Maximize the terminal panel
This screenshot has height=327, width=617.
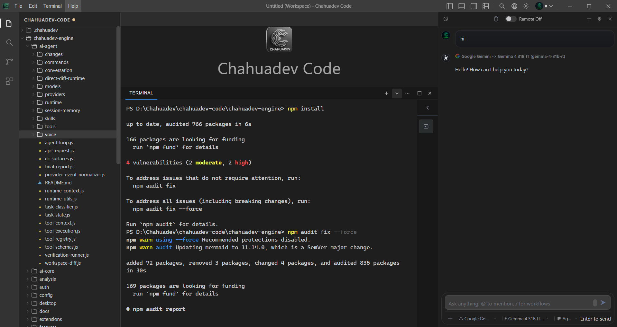click(419, 93)
